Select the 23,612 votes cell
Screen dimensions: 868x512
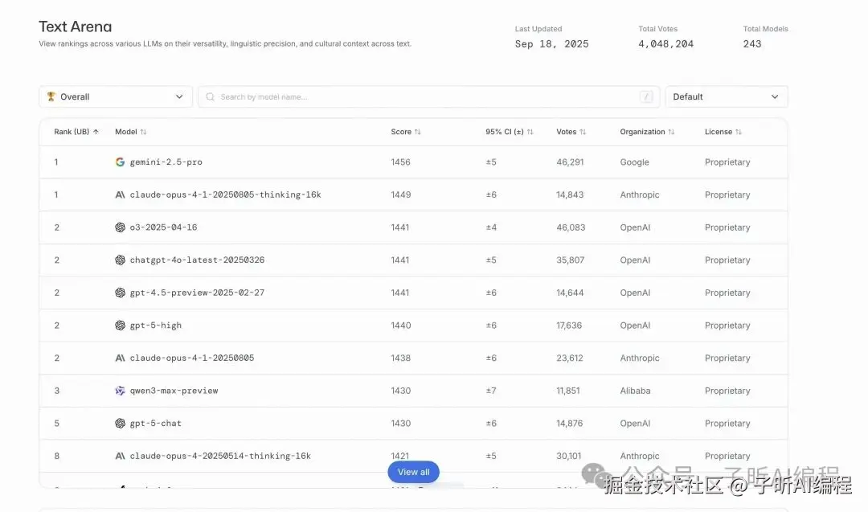click(570, 358)
